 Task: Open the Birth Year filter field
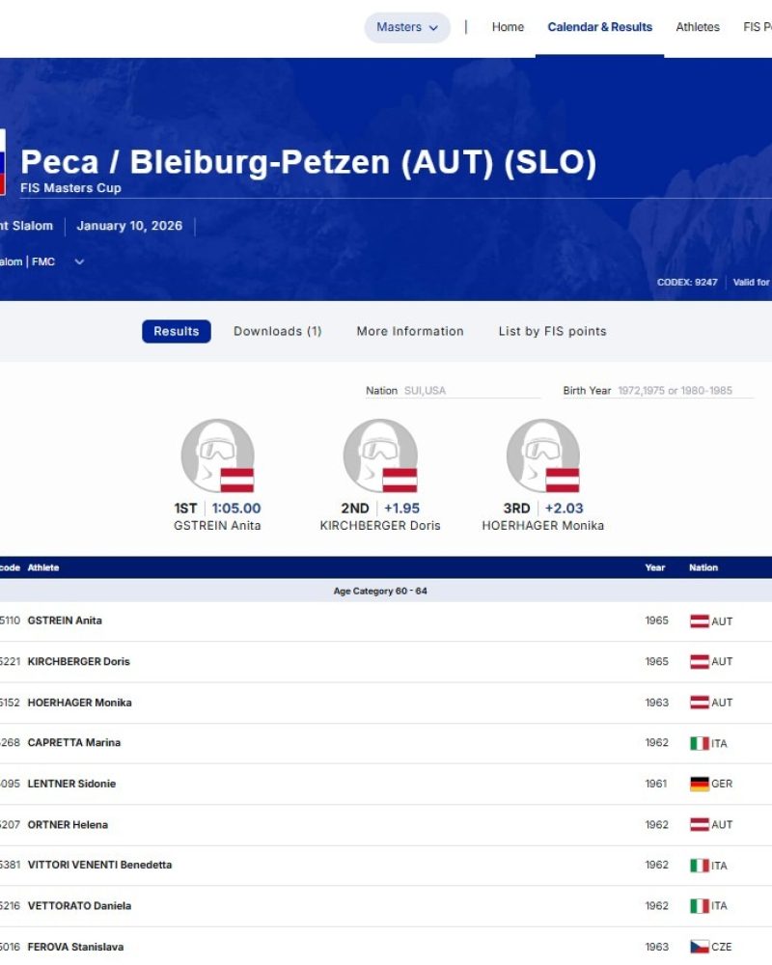[x=675, y=390]
